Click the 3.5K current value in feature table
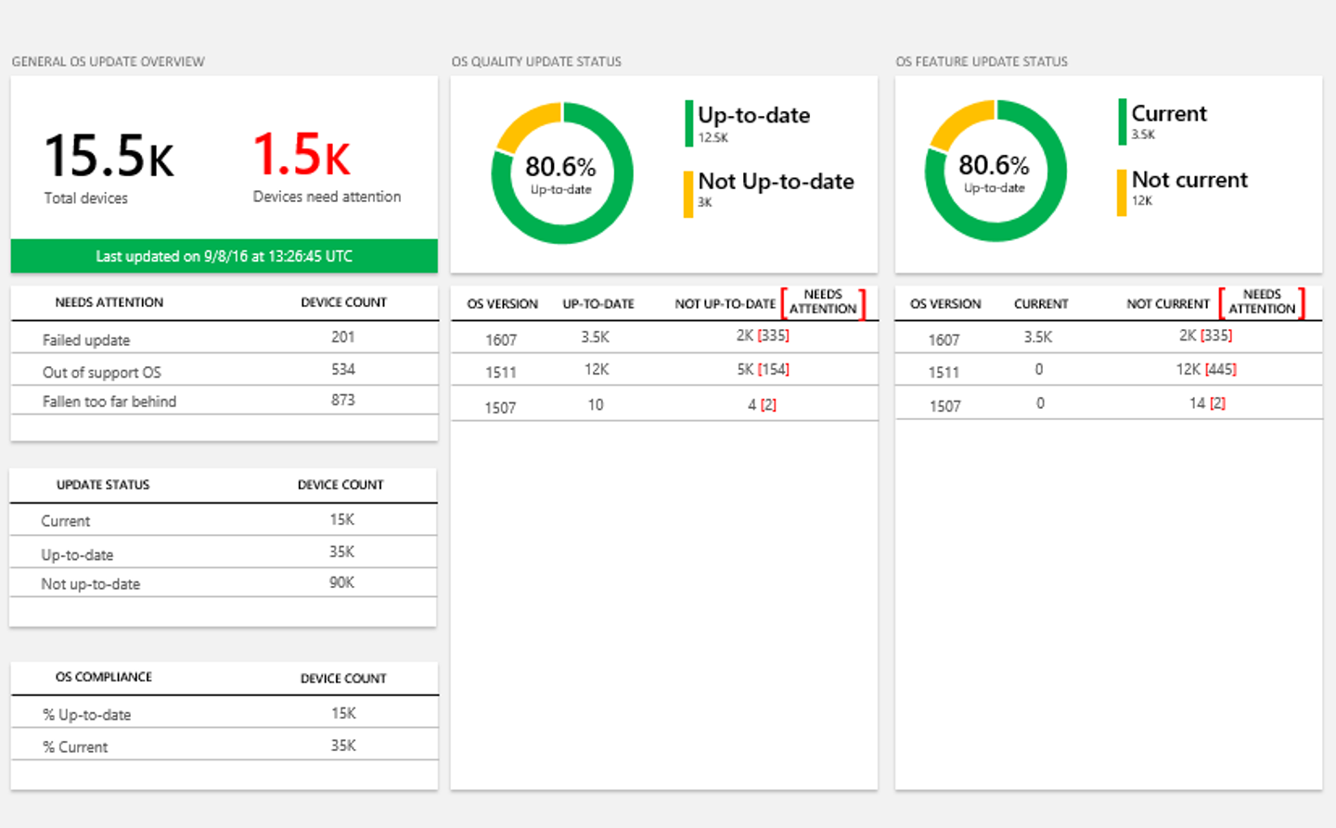Viewport: 1336px width, 828px height. pyautogui.click(x=1038, y=338)
